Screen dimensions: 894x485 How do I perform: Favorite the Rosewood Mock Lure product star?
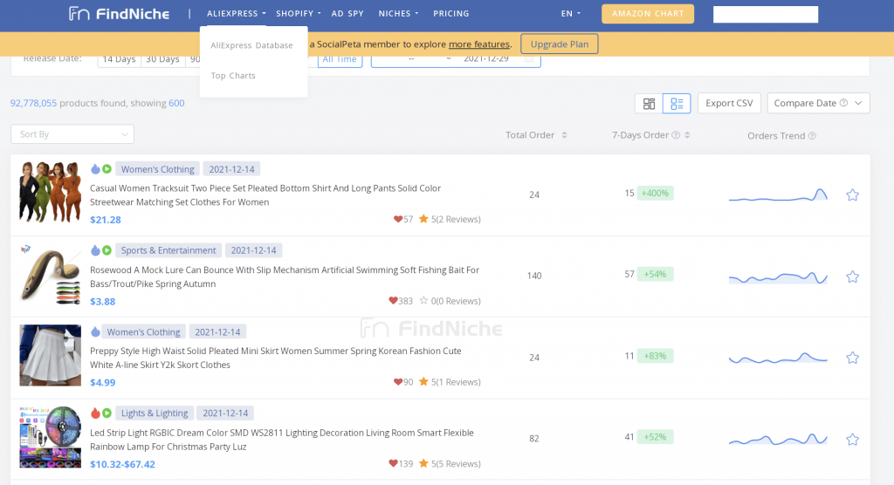click(x=852, y=277)
